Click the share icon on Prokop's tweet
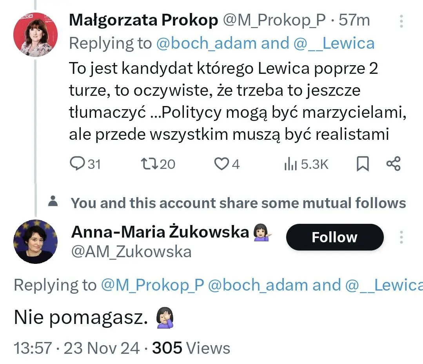 click(393, 163)
